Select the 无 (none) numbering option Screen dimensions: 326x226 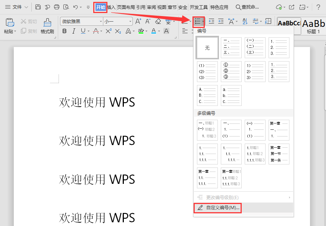[207, 48]
